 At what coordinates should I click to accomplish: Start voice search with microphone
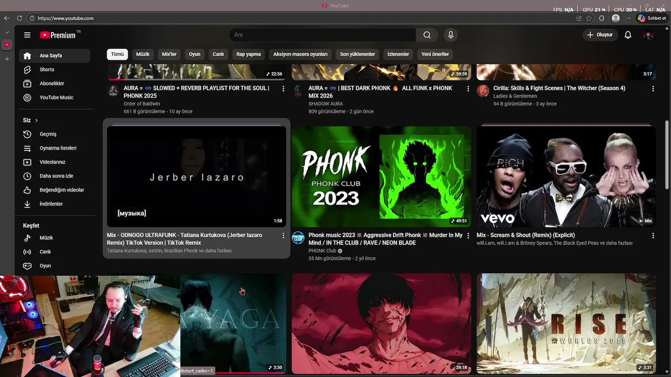point(450,35)
